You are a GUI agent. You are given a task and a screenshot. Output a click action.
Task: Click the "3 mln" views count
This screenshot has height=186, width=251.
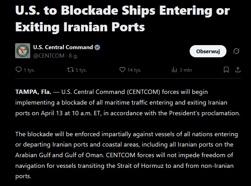point(186,70)
